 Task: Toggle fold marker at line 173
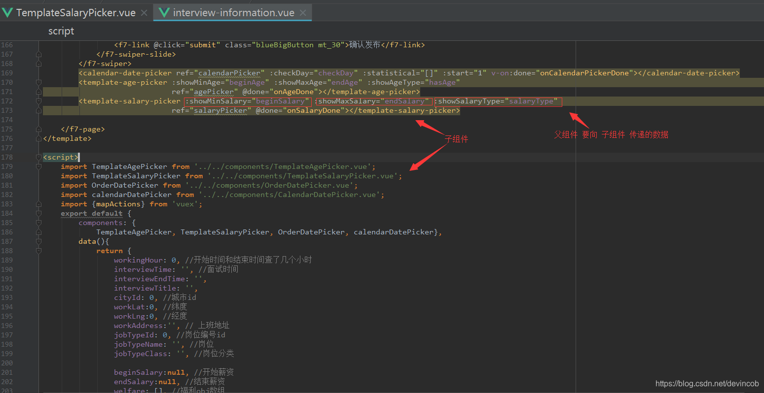pyautogui.click(x=38, y=110)
